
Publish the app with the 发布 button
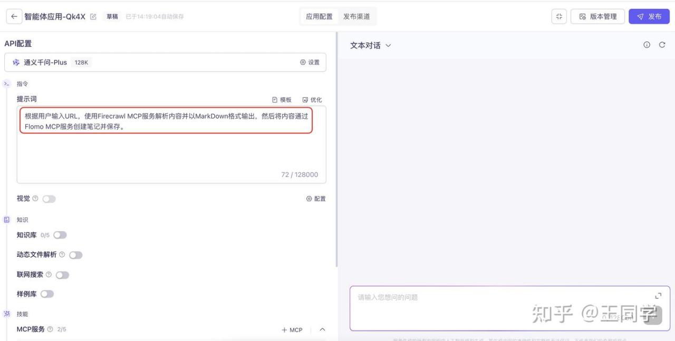[649, 16]
